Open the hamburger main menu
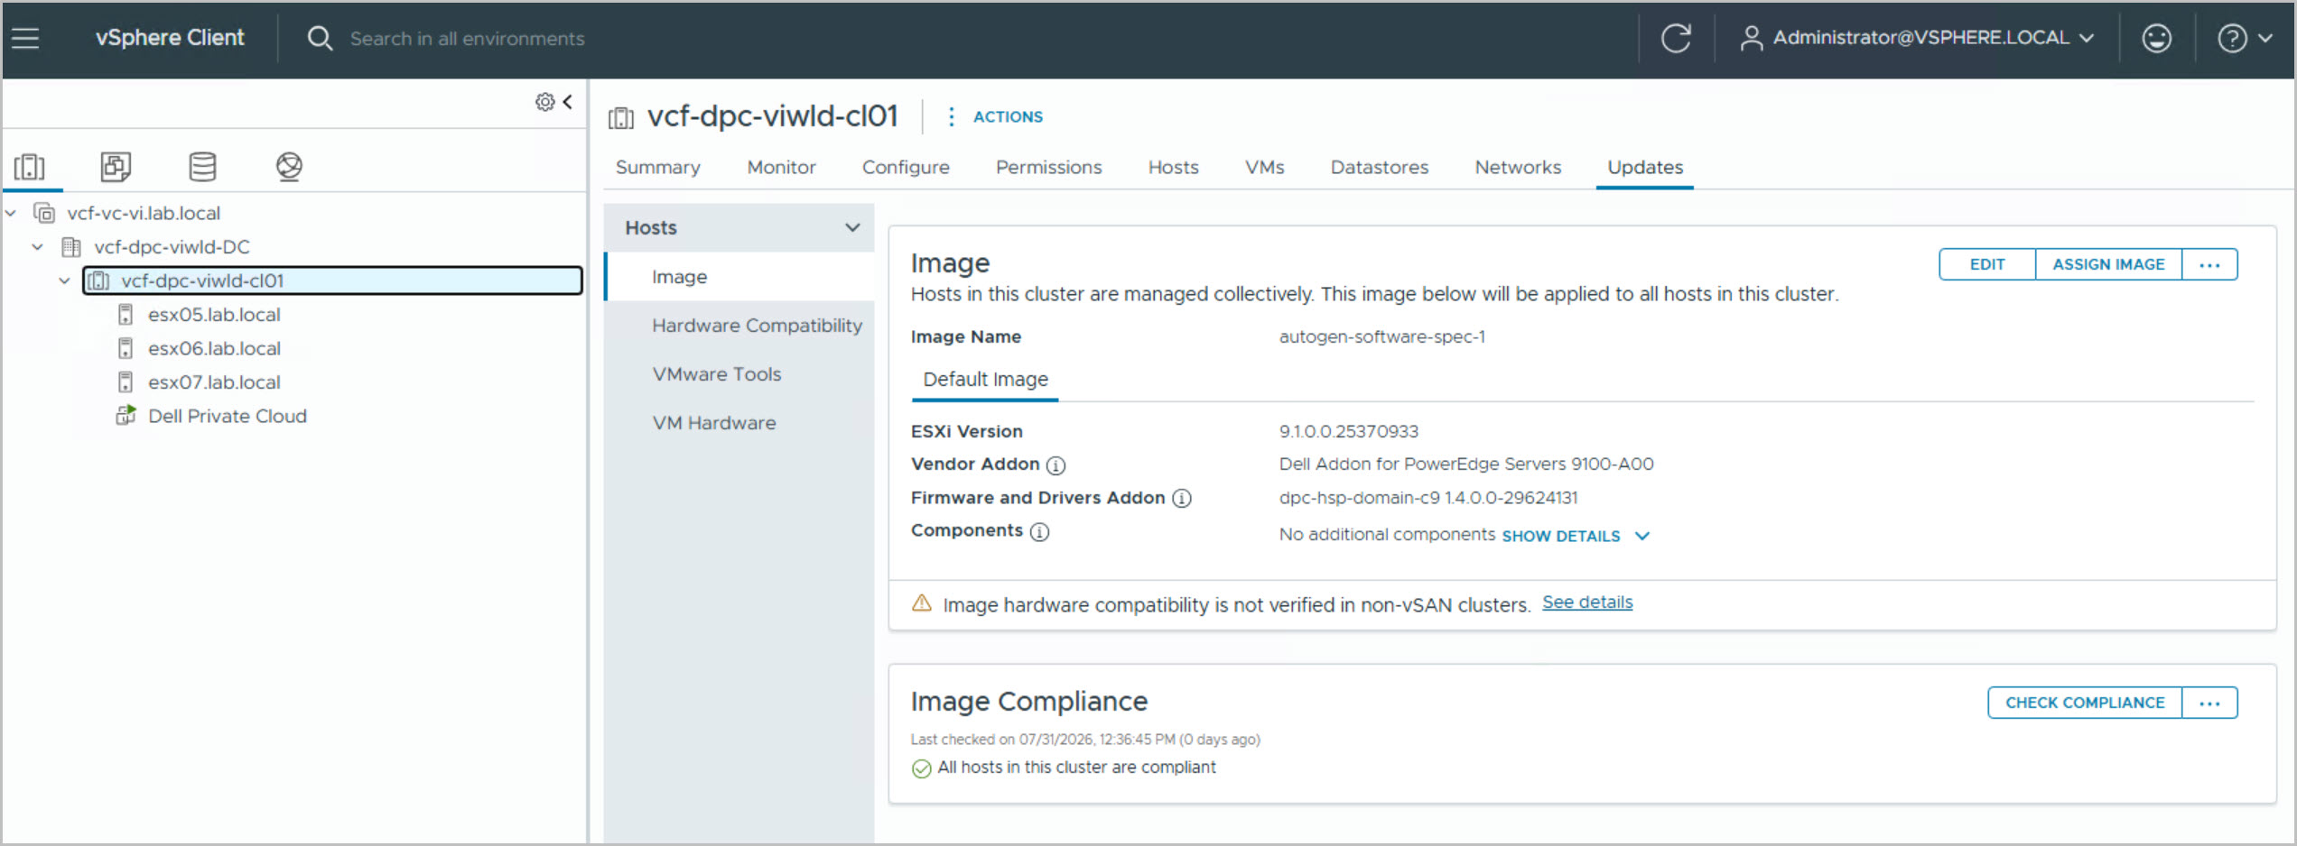 25,38
